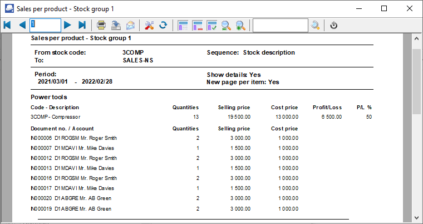Click the power button to close report

pos(334,25)
